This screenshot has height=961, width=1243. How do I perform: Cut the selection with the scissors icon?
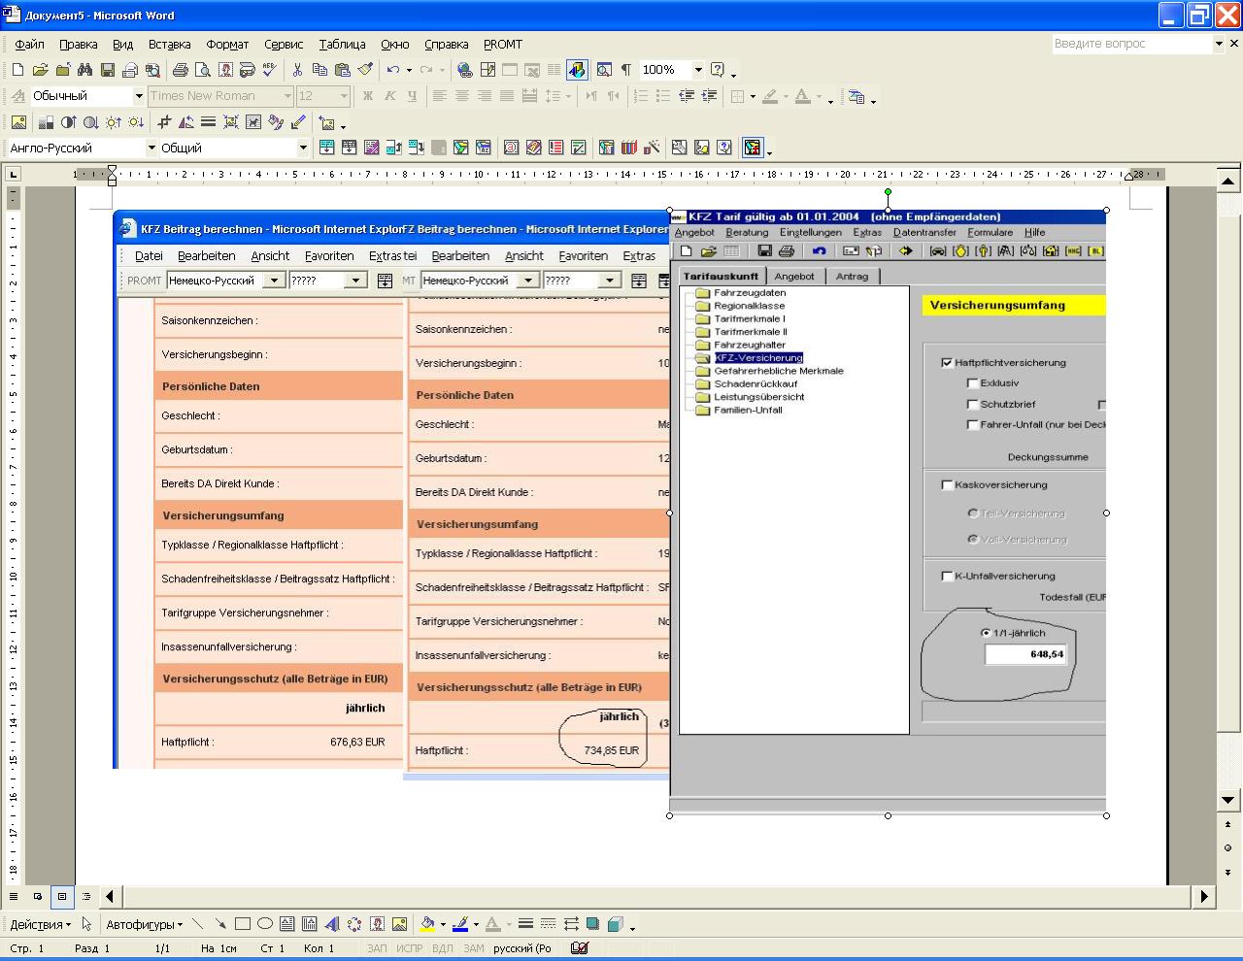click(297, 70)
